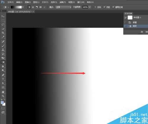Reset to default foreground and background colors
The width and height of the screenshot is (148, 124).
(1, 99)
